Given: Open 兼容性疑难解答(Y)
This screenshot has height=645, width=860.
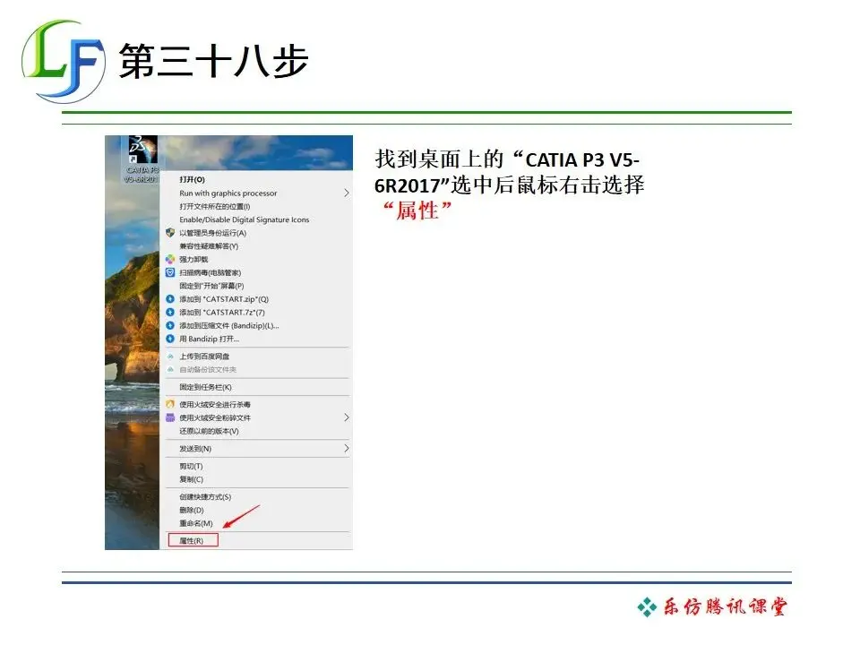Looking at the screenshot, I should point(209,246).
